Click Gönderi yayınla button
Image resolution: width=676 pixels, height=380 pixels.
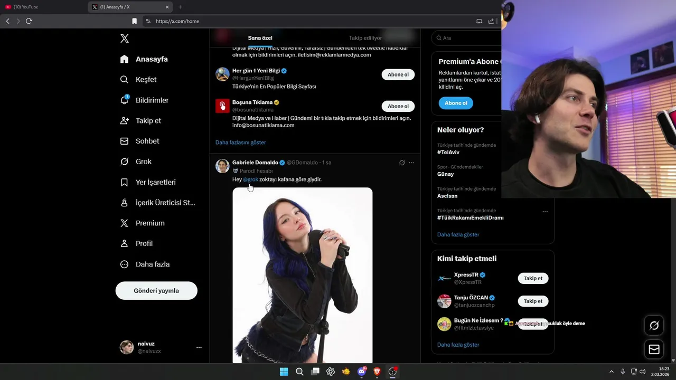[x=156, y=291]
